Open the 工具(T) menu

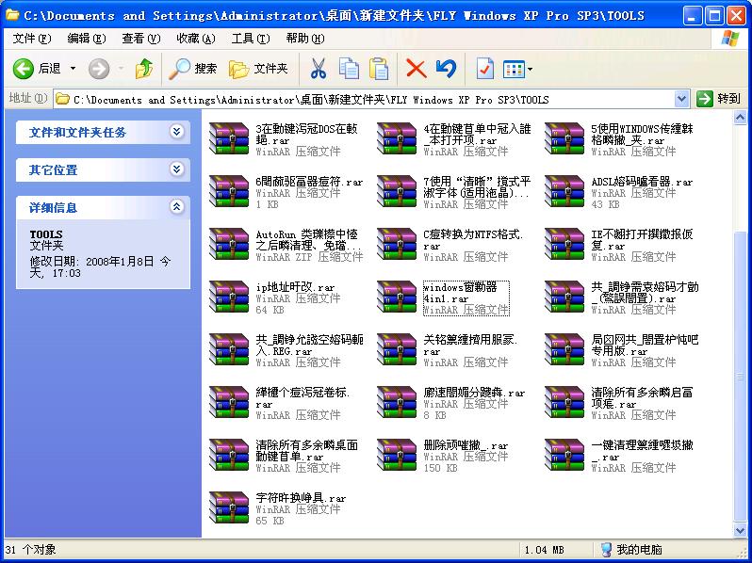[251, 39]
